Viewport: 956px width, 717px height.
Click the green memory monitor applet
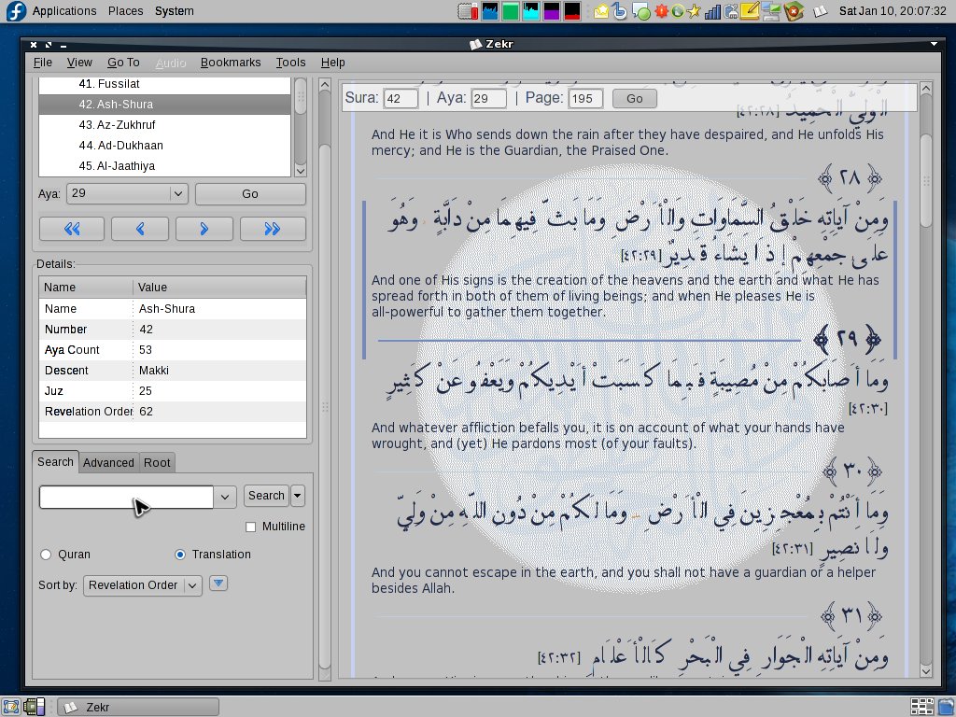pos(511,11)
